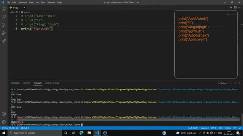Click the Python terminal label in panel

222,83
